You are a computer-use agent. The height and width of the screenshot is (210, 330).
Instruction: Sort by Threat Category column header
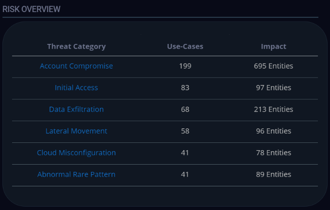point(76,47)
